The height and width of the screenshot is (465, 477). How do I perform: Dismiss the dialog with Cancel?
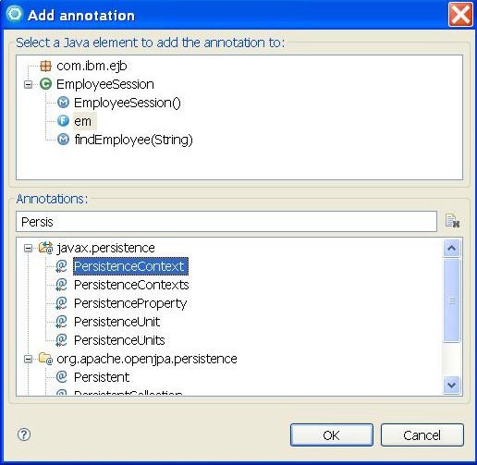422,435
